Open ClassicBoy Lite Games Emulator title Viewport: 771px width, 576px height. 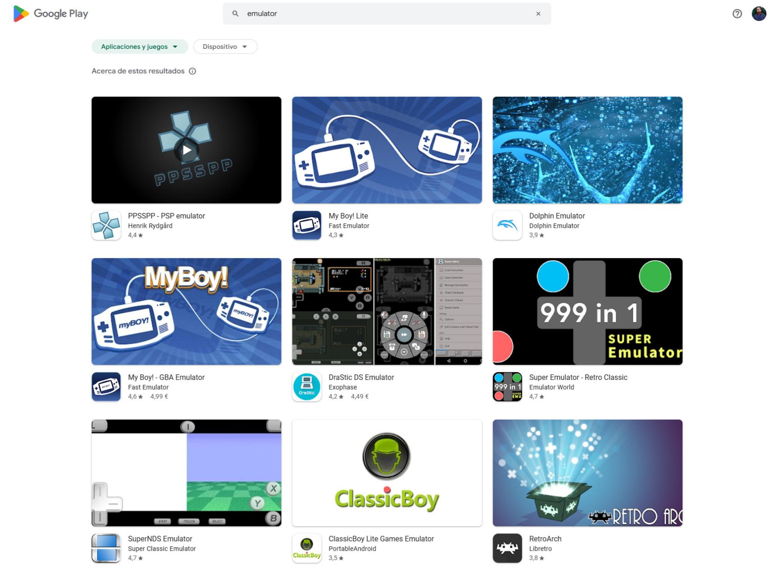(381, 538)
